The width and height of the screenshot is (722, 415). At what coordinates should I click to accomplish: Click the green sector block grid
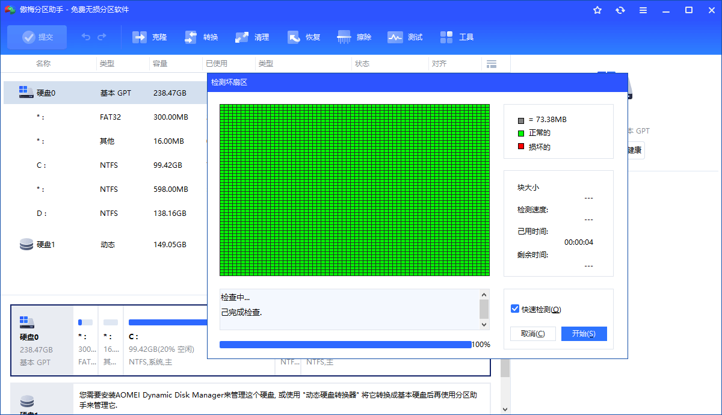354,190
